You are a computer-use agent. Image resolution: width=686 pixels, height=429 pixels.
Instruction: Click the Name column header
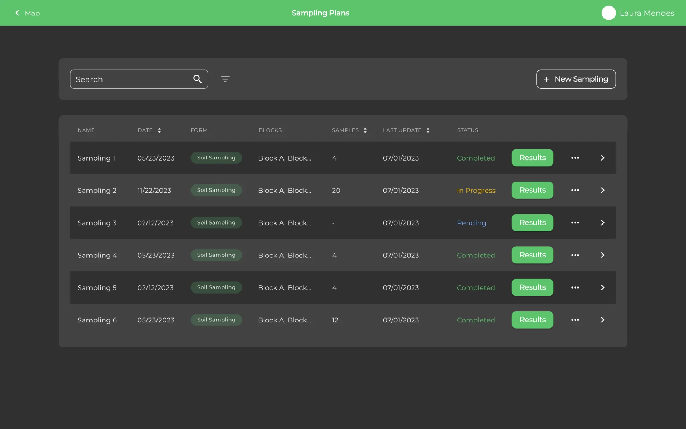pos(86,130)
